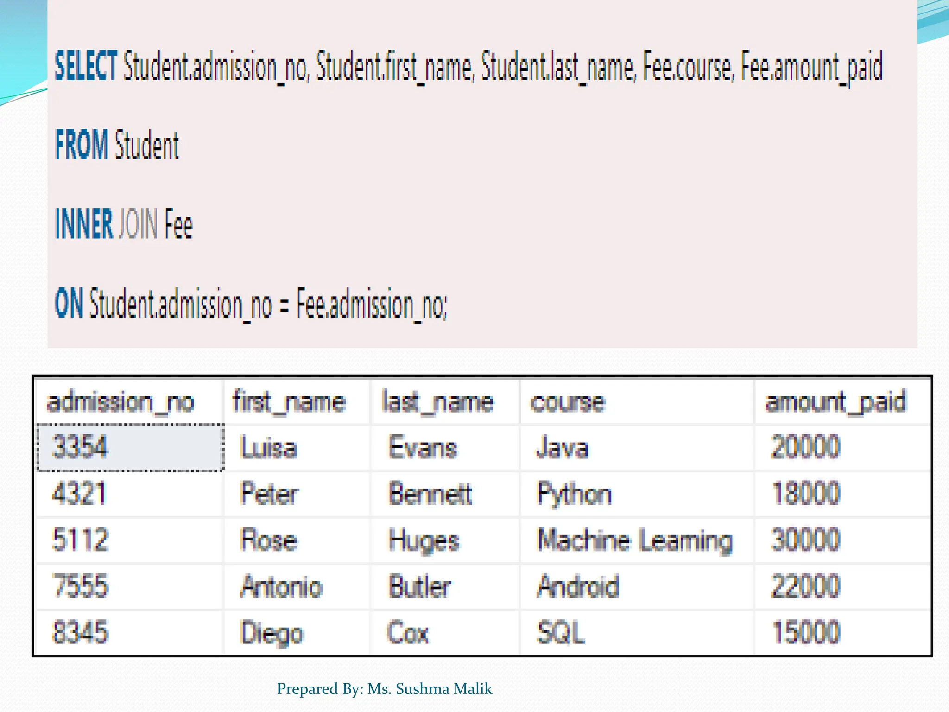Click the amount_paid column header
The width and height of the screenshot is (949, 712).
pyautogui.click(x=835, y=402)
